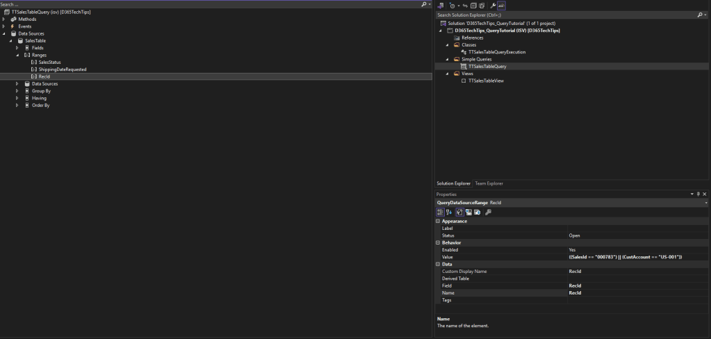
Task: Select the ShippingDateRequested range
Action: 62,69
